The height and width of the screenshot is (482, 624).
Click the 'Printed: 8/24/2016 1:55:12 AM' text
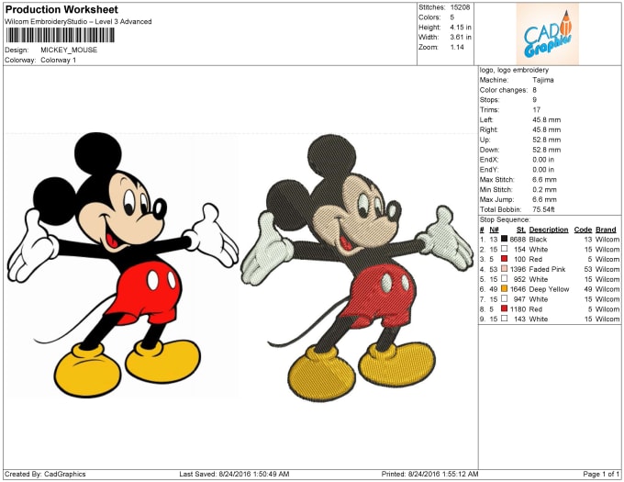click(429, 474)
